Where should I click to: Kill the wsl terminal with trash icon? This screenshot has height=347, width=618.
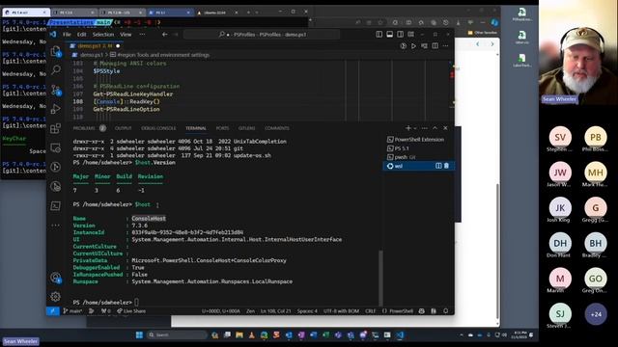[446, 166]
